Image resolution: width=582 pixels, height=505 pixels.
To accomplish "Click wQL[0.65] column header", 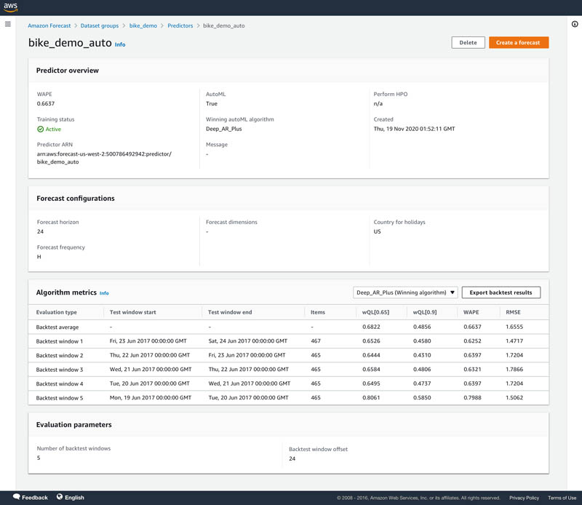I will [x=375, y=312].
